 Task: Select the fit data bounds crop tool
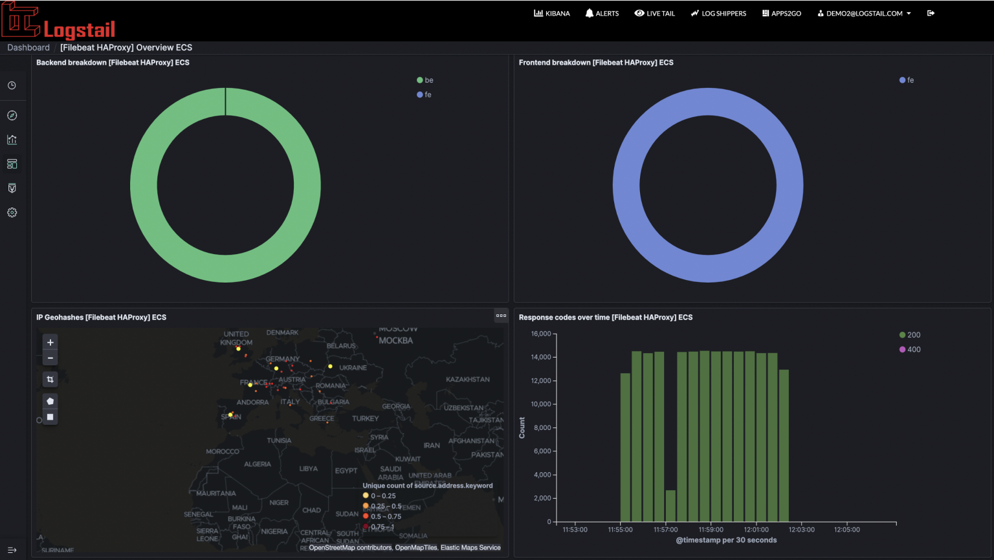tap(50, 380)
